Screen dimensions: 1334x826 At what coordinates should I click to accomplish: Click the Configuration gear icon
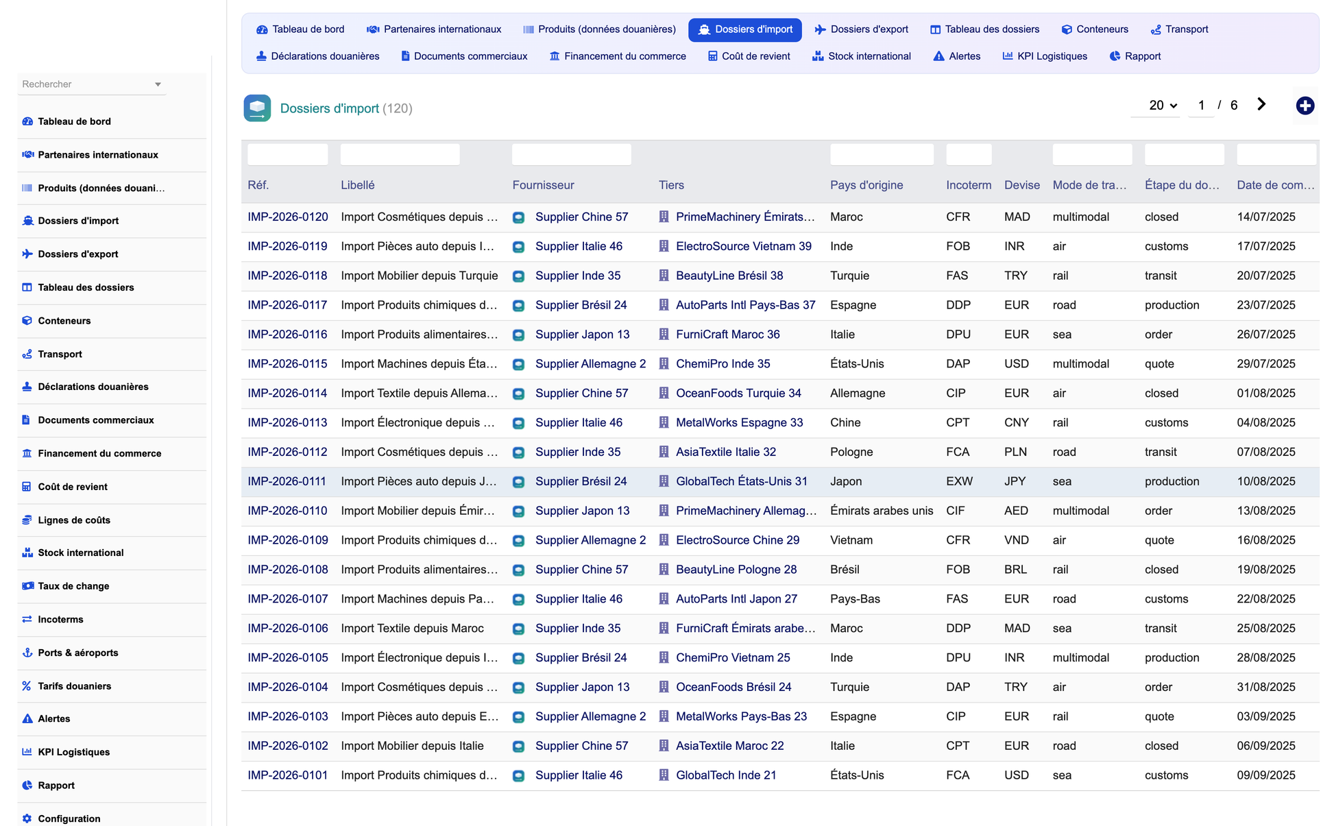coord(27,818)
